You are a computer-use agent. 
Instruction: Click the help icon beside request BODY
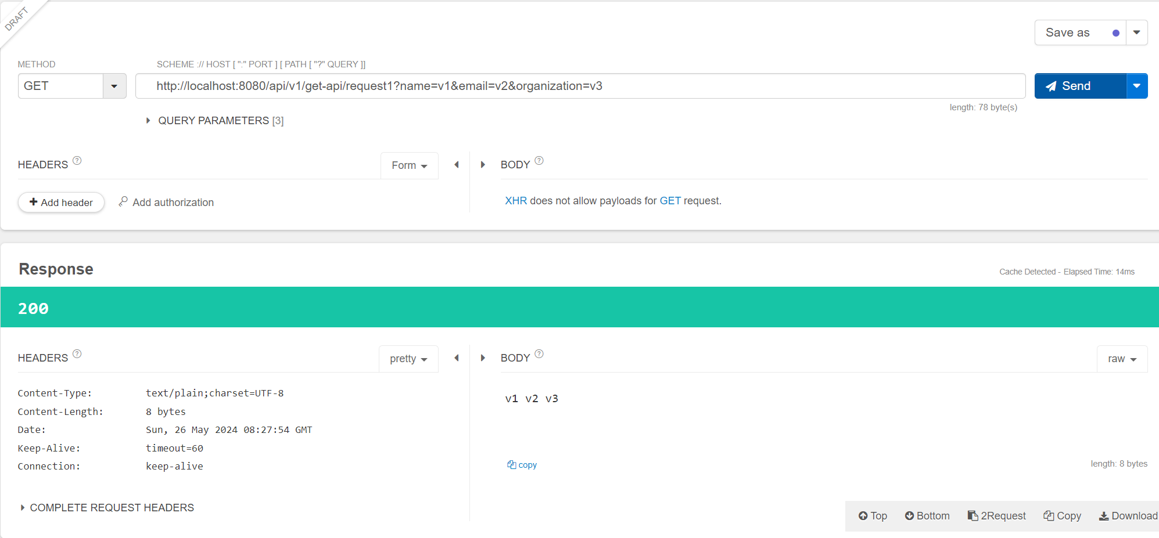(x=539, y=161)
